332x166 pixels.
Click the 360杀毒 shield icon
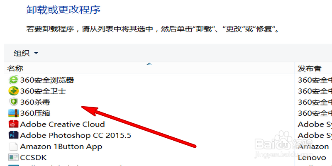pos(14,102)
